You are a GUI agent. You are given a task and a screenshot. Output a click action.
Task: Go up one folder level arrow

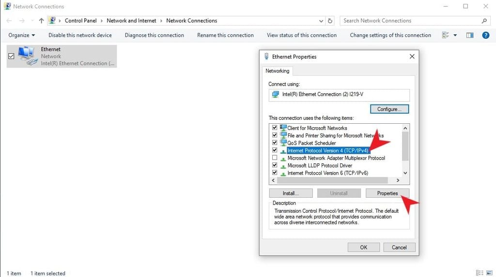click(42, 21)
